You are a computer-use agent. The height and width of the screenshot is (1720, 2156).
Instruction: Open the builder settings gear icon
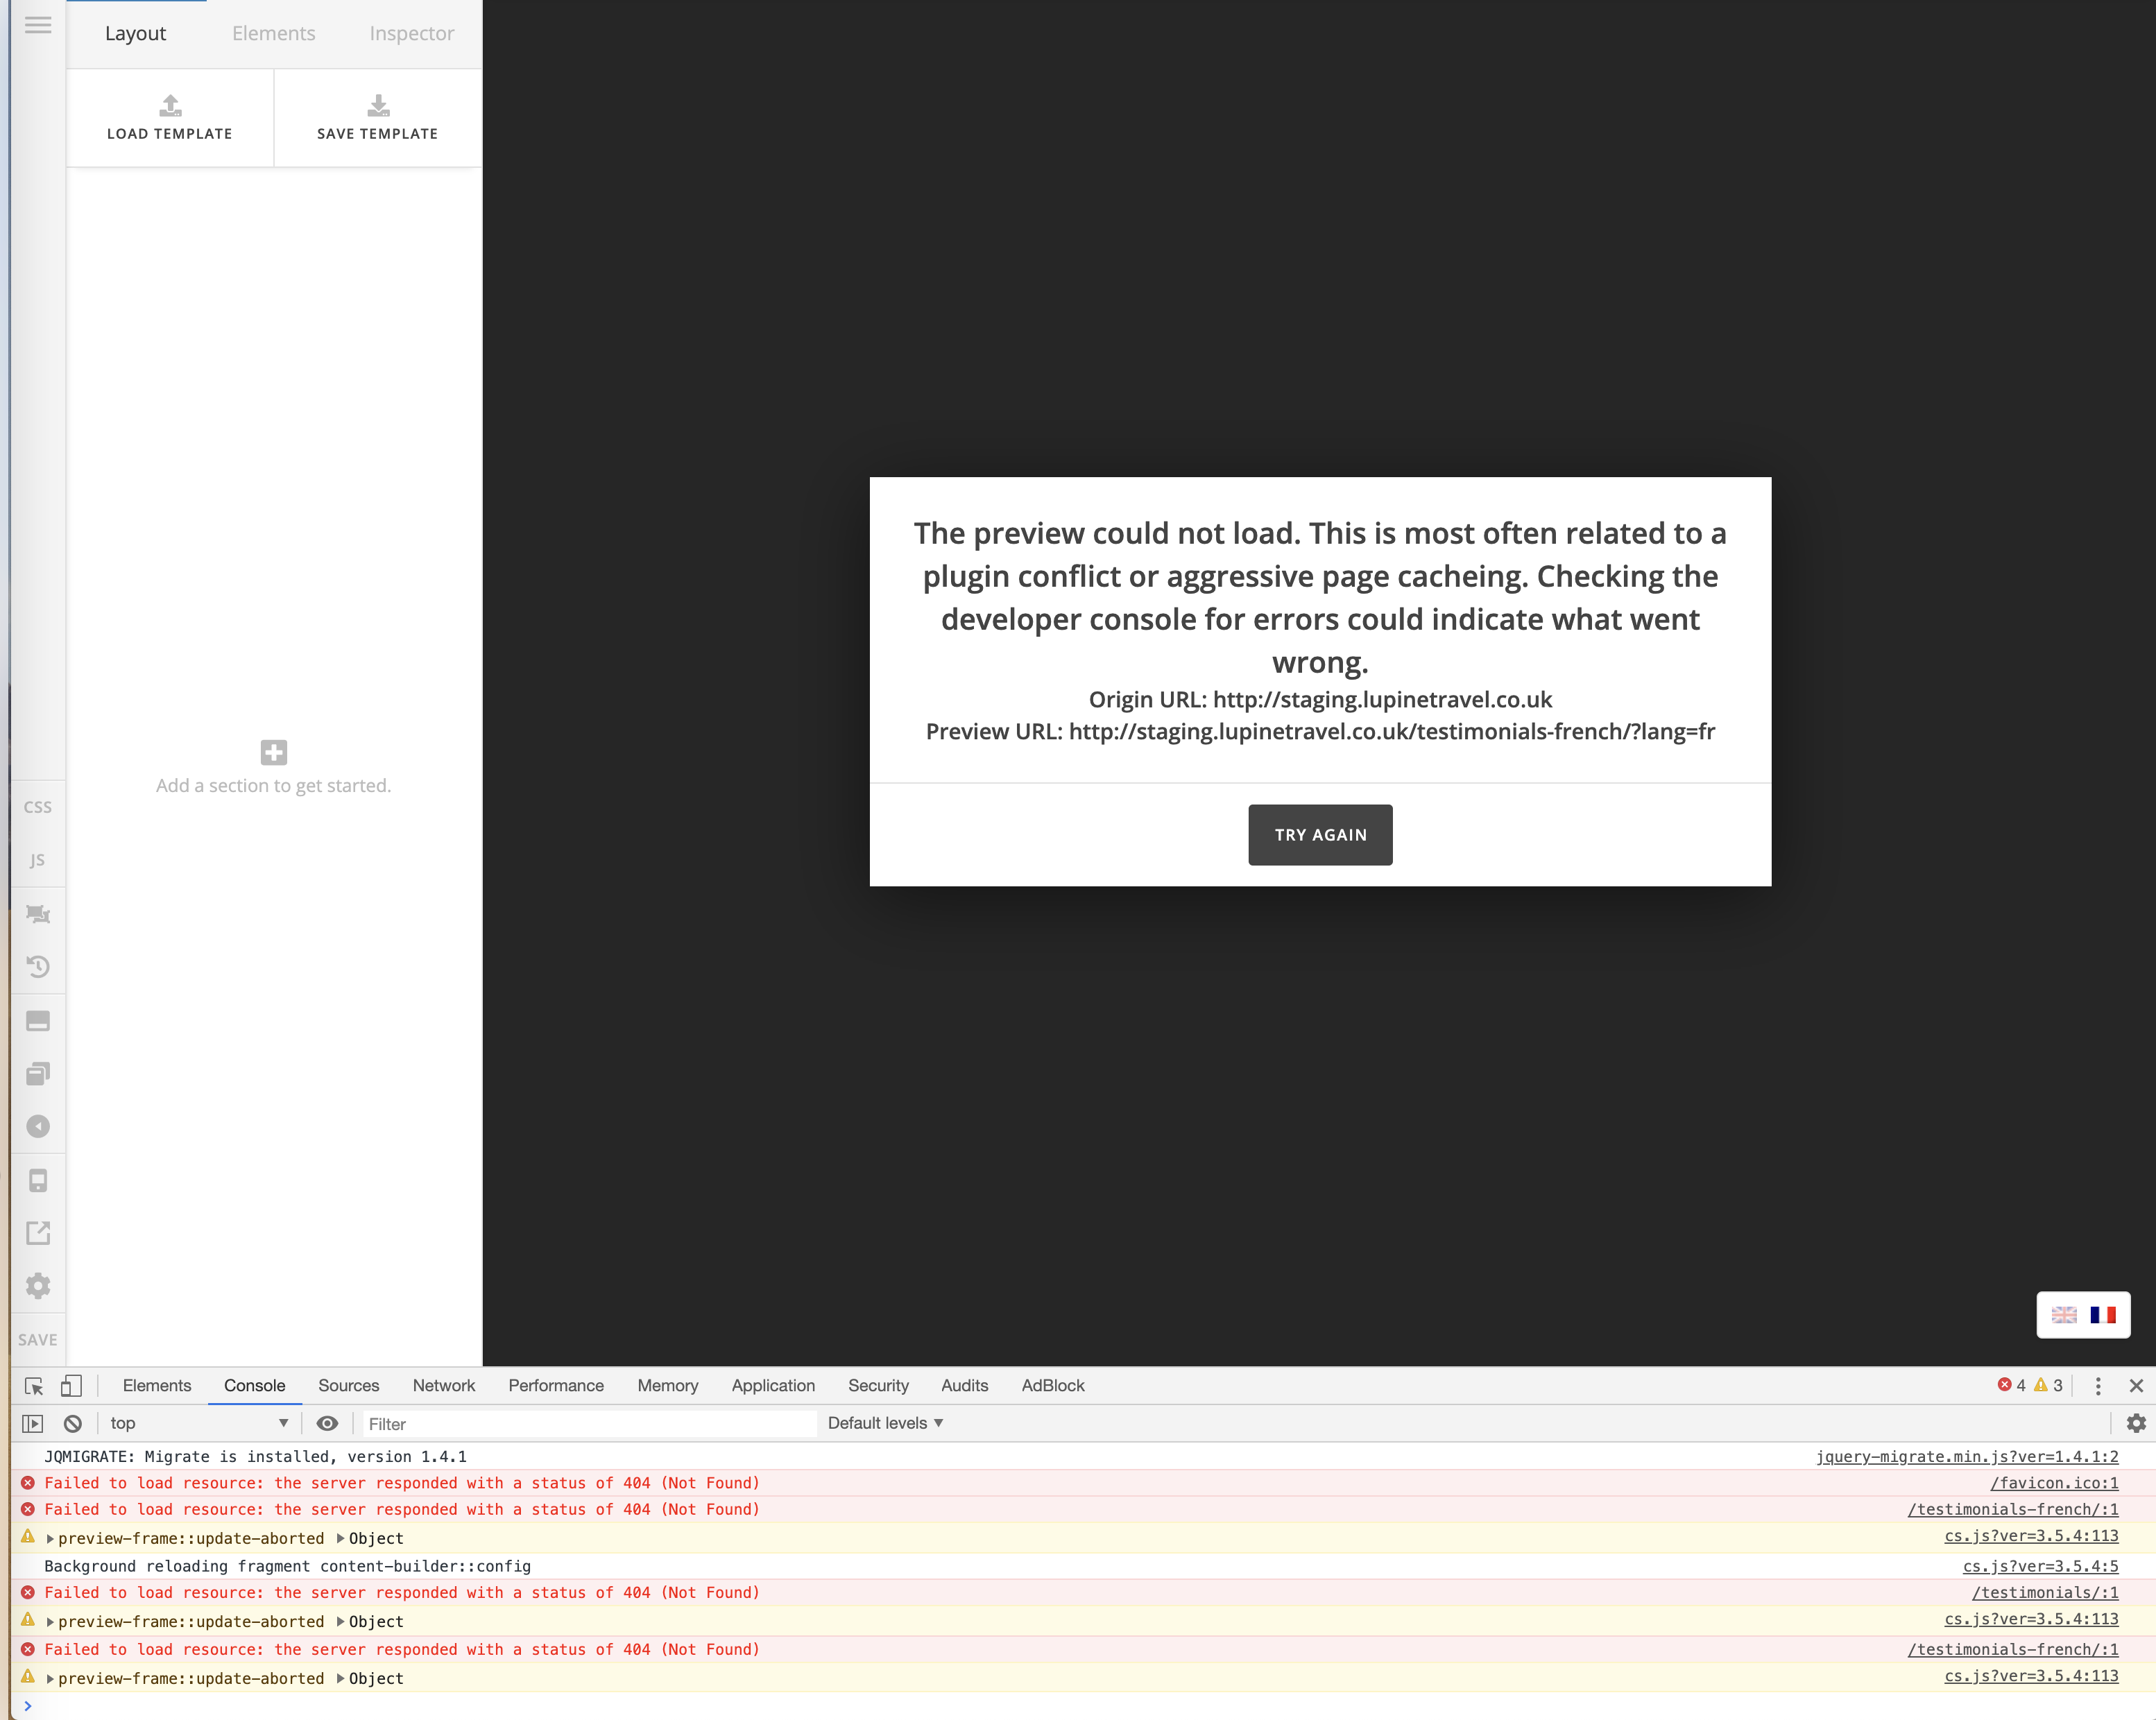[38, 1286]
